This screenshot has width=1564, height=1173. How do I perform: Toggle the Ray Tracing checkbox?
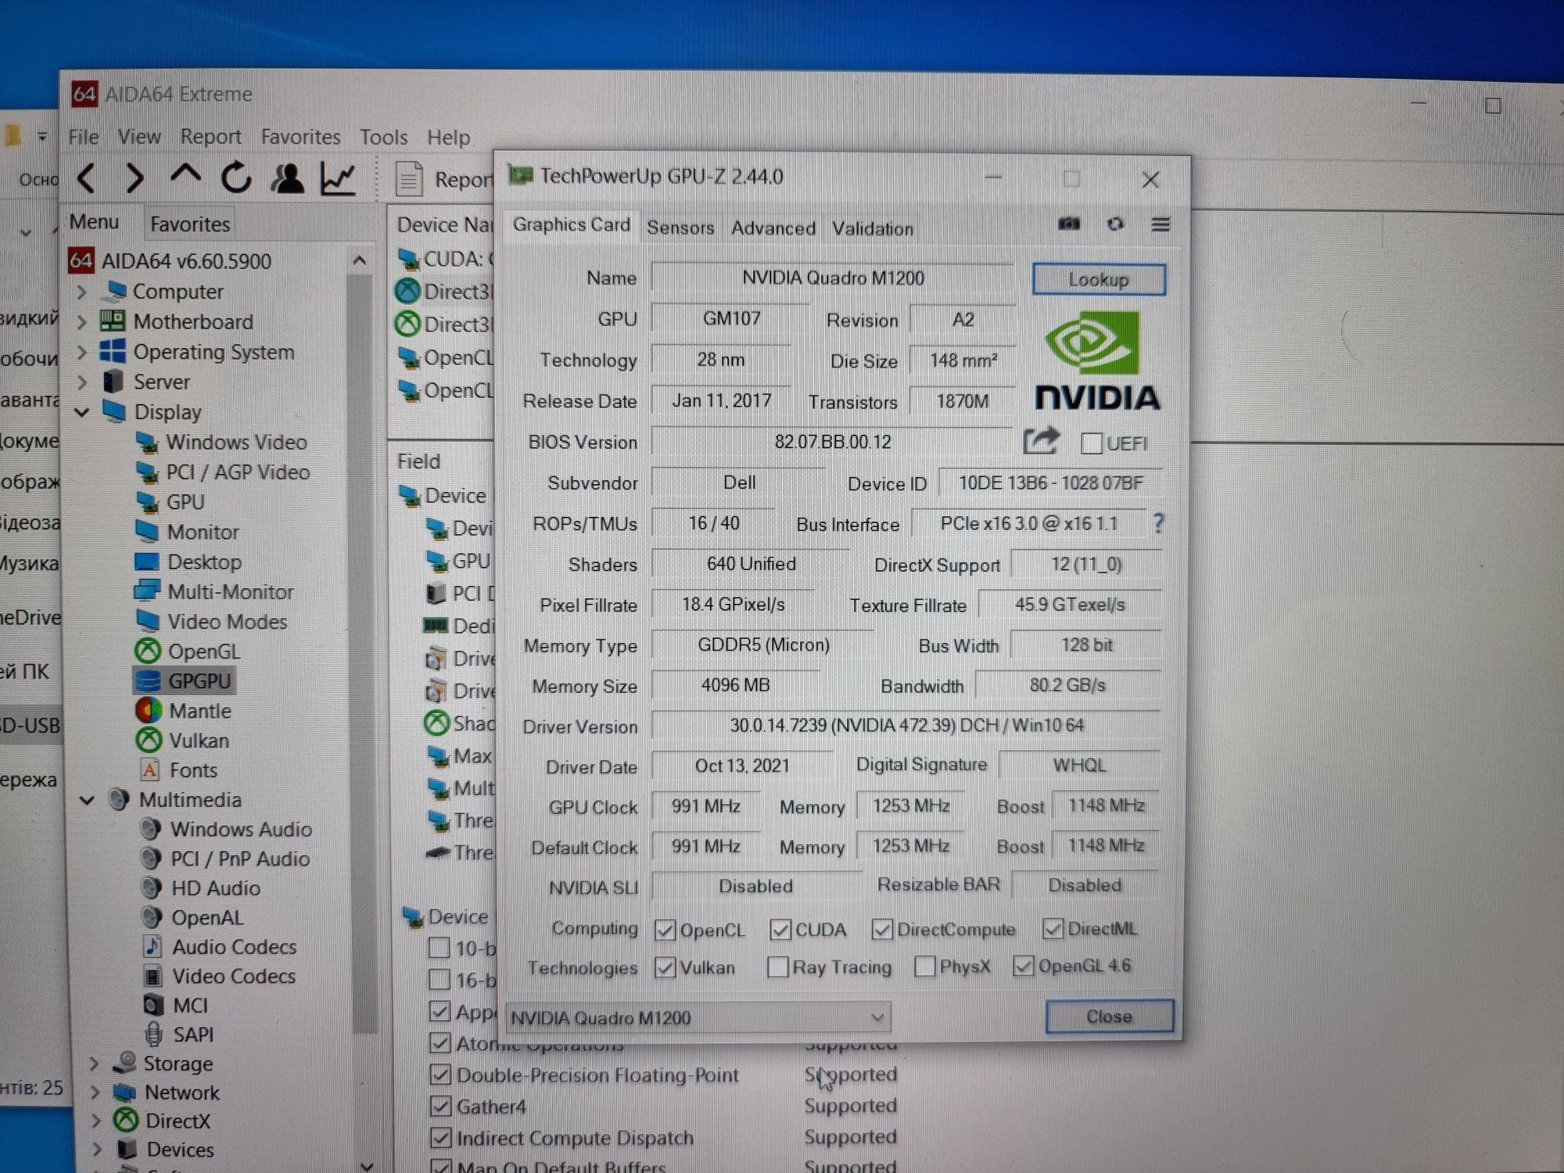tap(777, 967)
